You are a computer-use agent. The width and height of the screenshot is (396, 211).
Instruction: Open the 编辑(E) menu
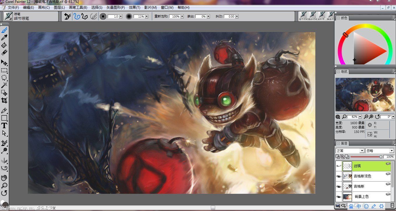coord(29,8)
